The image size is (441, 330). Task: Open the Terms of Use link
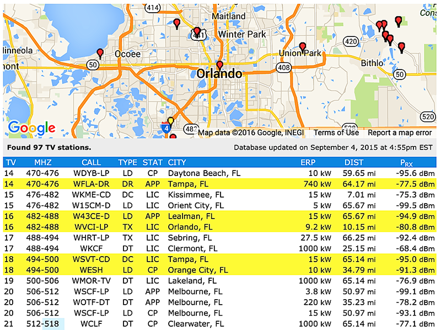click(x=336, y=132)
